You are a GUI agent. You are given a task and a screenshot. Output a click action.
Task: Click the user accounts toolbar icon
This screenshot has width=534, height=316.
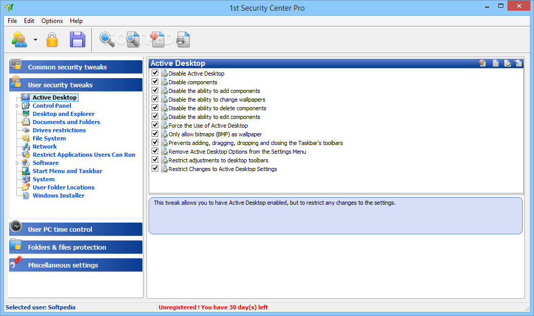coord(19,39)
